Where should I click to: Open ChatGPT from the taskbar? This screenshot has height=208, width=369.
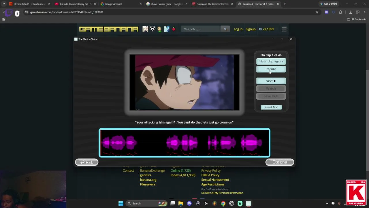point(231,203)
